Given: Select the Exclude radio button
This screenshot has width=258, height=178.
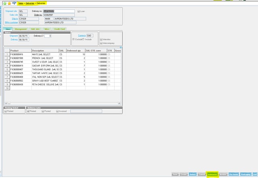Looking at the screenshot, I should click(73, 39).
